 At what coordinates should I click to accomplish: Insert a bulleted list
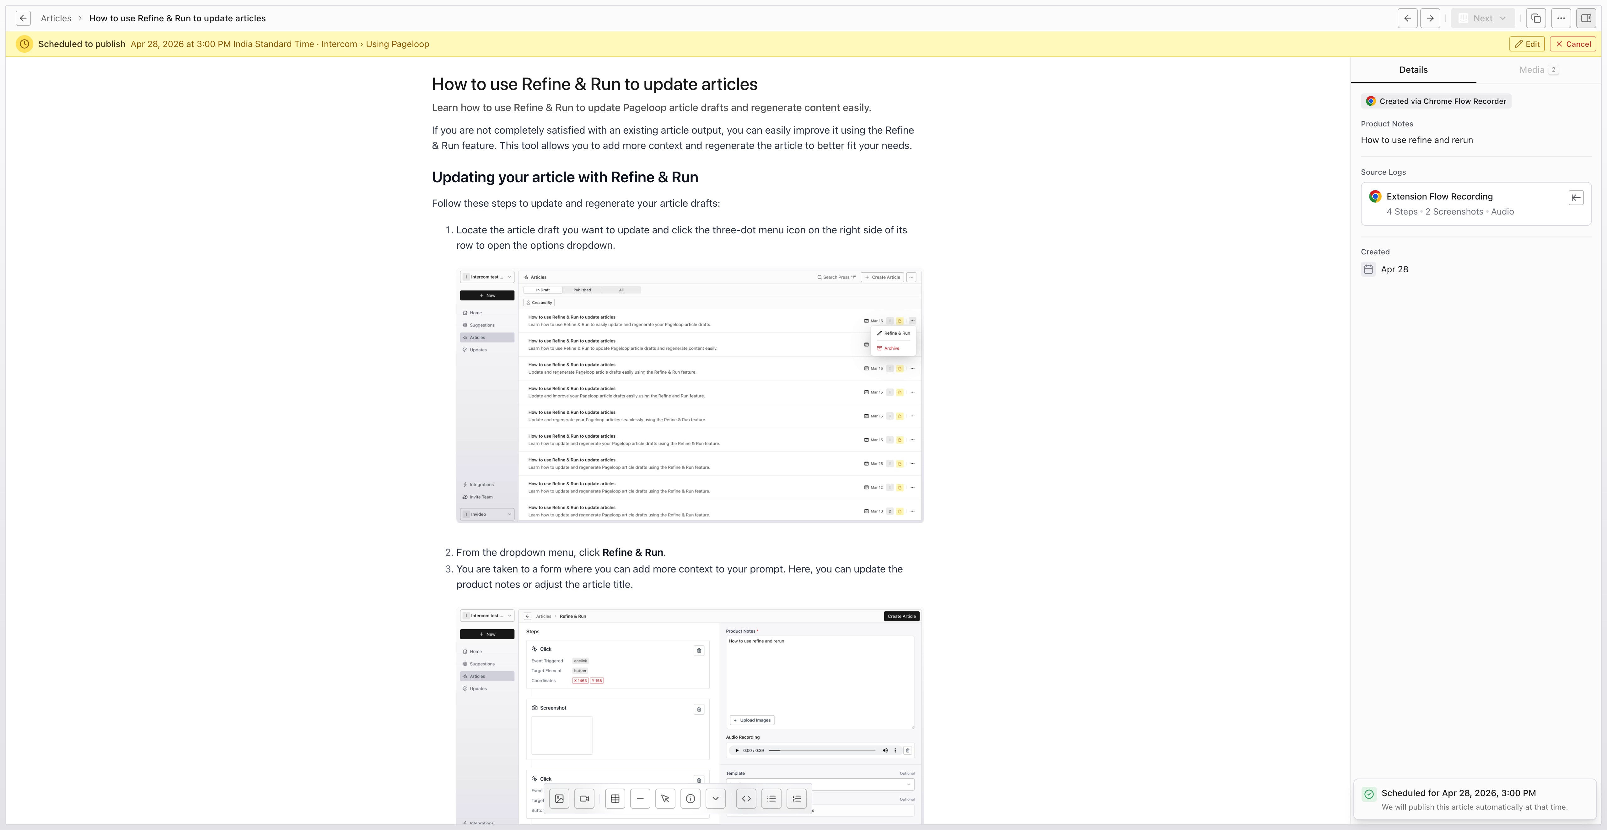tap(772, 799)
